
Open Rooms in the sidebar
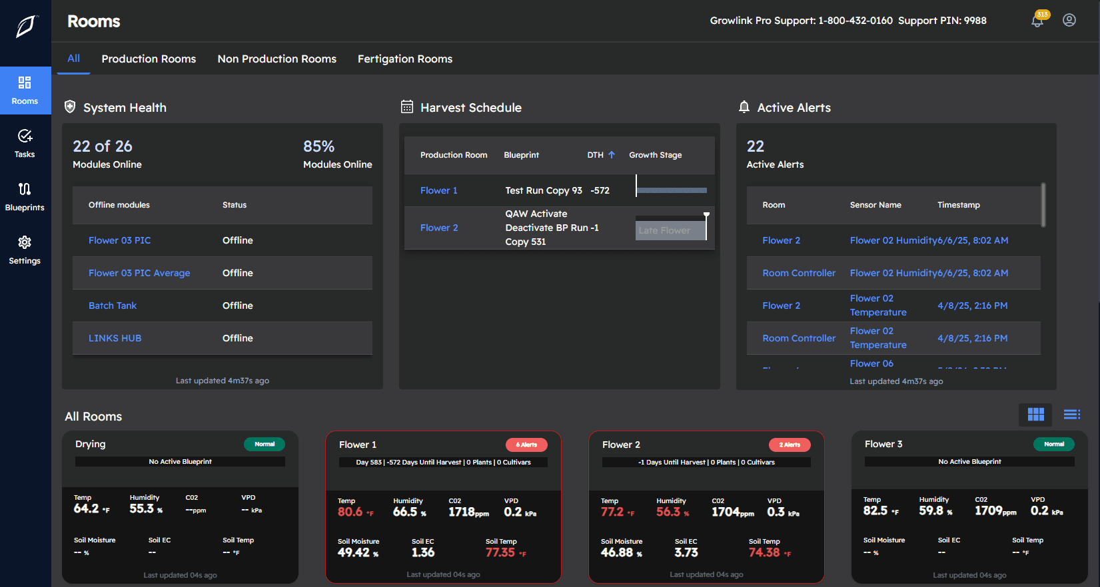tap(25, 91)
